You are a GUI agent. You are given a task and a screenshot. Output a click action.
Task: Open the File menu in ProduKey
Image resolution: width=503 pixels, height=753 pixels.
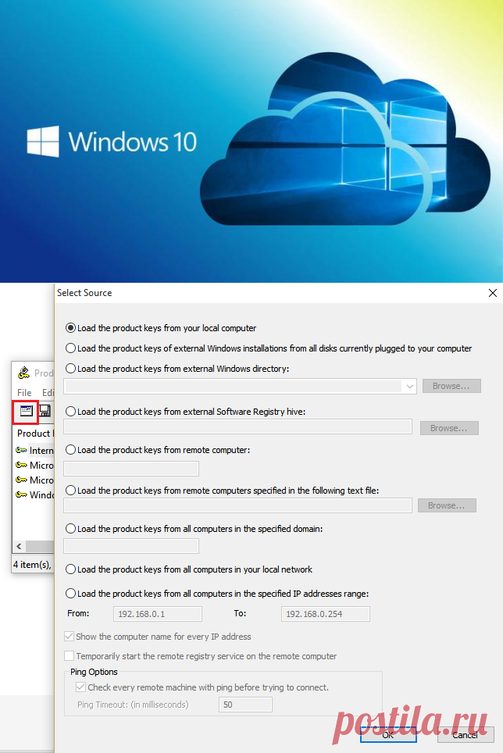24,392
